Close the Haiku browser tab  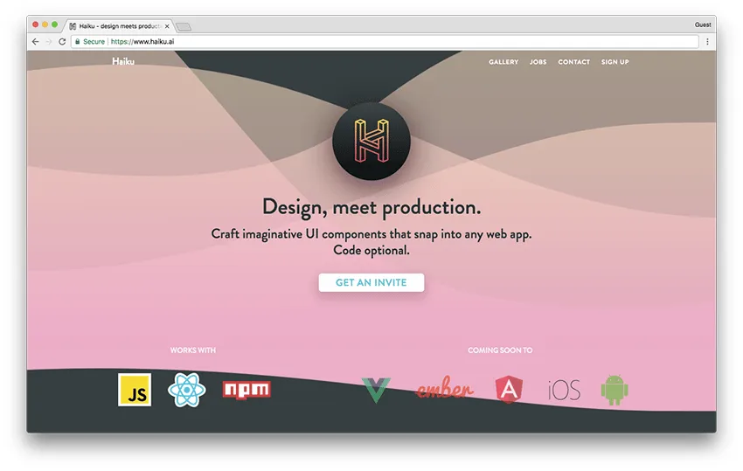pos(167,26)
